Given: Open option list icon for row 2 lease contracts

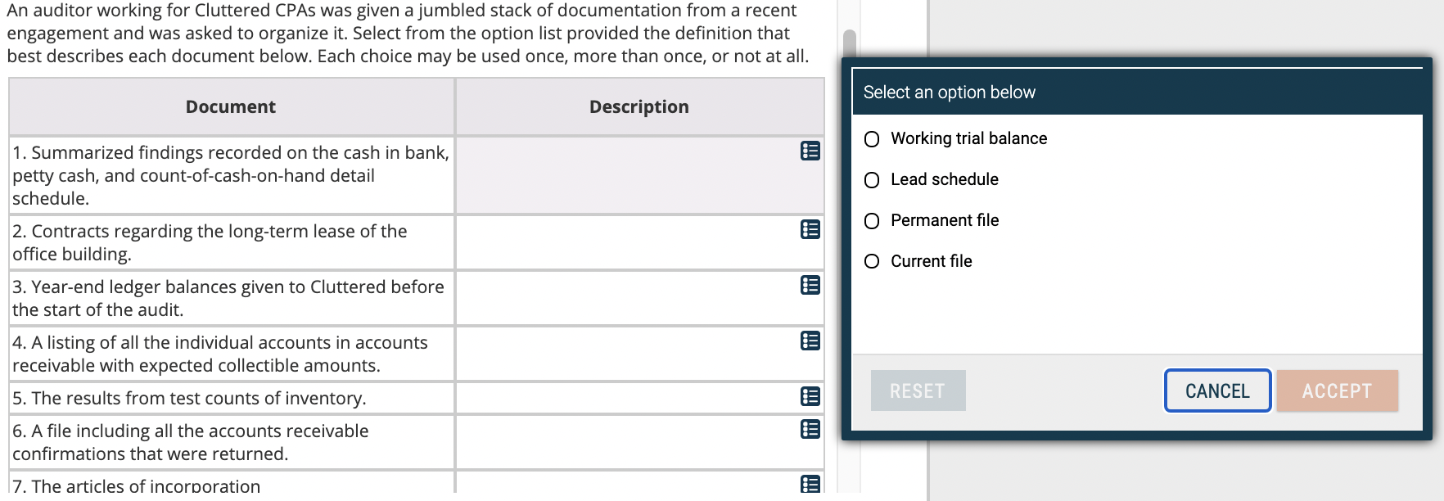Looking at the screenshot, I should pyautogui.click(x=810, y=230).
